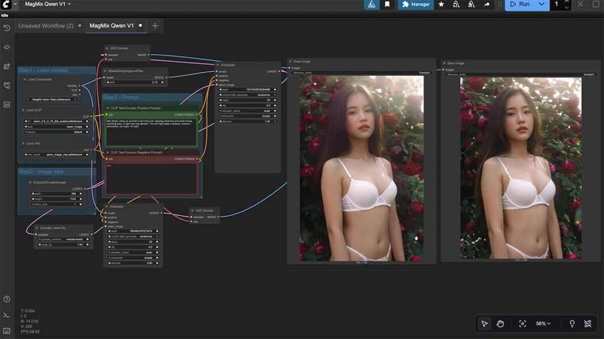Open the 56% zoom level dropdown
Image resolution: width=604 pixels, height=339 pixels.
[543, 324]
